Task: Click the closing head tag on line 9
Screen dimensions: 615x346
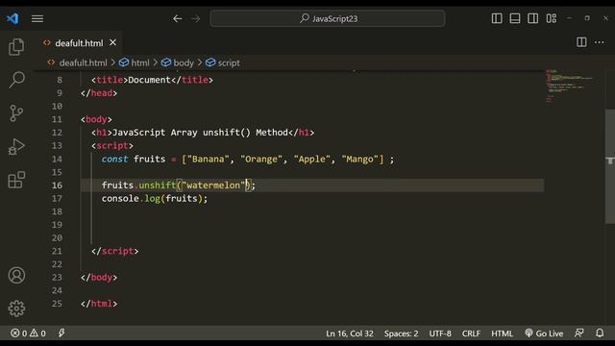Action: pos(99,93)
